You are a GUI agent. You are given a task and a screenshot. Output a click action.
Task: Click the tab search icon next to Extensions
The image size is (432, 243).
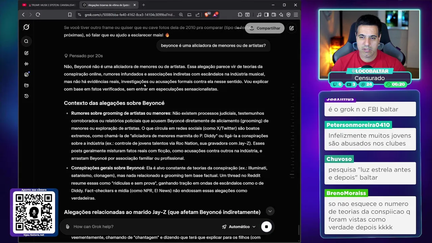point(247,15)
